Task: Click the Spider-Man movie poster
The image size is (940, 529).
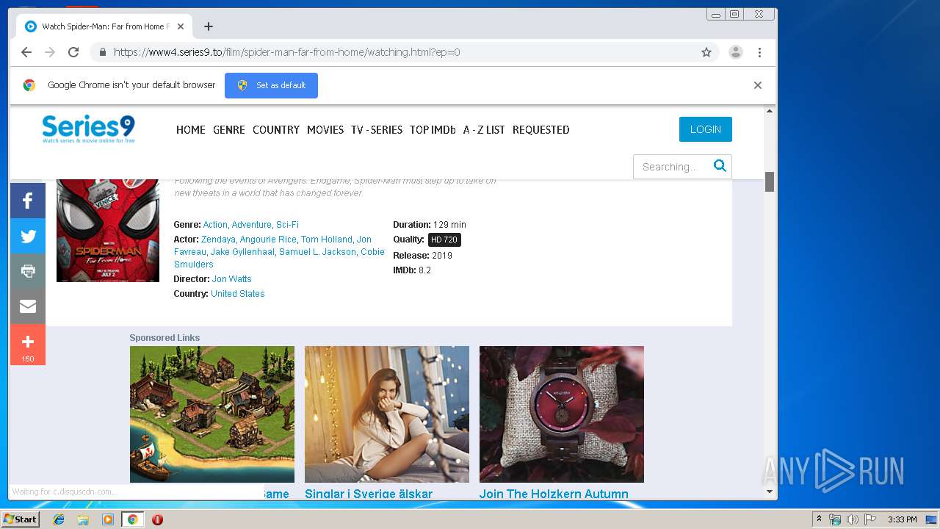Action: (108, 230)
